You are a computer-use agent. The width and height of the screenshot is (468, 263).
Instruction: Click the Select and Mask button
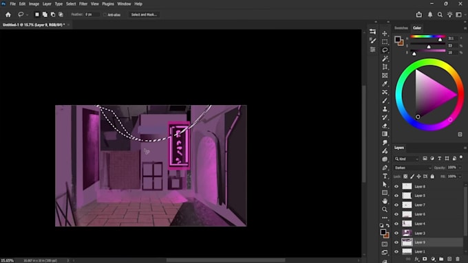click(144, 14)
